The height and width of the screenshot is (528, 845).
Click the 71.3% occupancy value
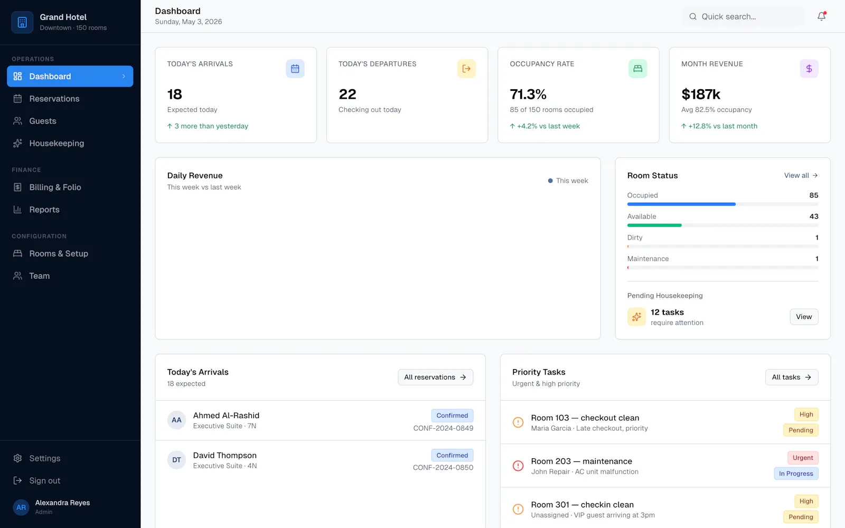(x=528, y=94)
